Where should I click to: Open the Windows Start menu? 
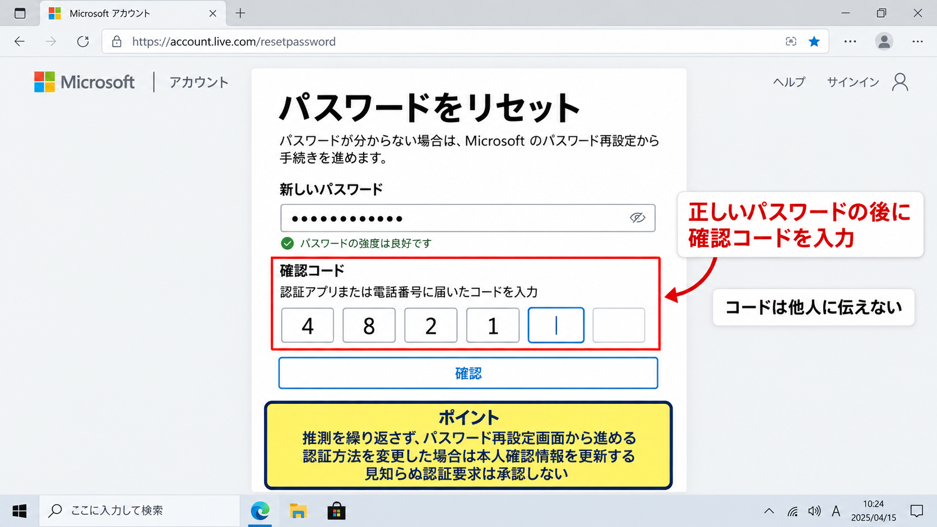pyautogui.click(x=20, y=511)
